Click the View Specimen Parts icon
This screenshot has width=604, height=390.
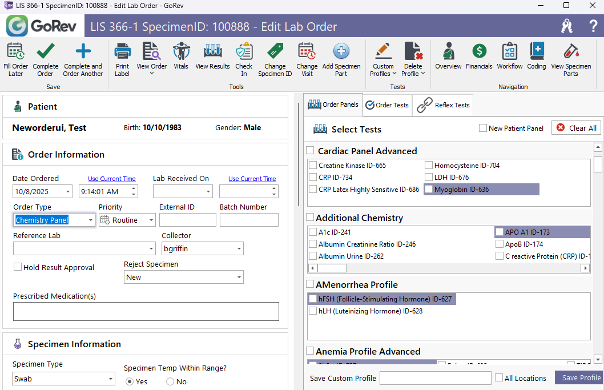[x=571, y=52]
